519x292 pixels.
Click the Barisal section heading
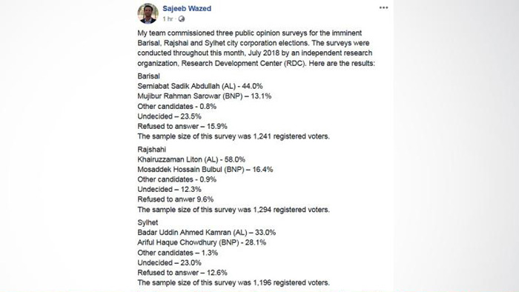coord(148,76)
